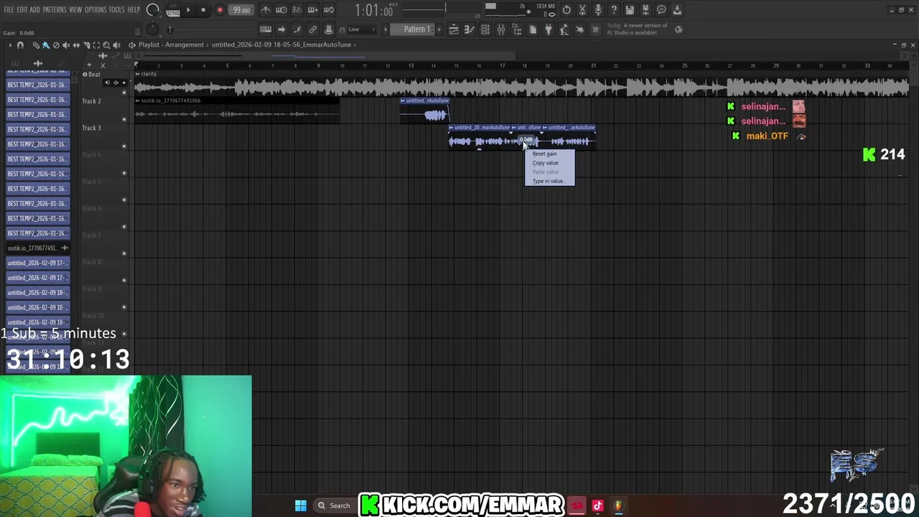The image size is (919, 517).
Task: Mute Track 2 using its dot toggle
Action: coord(124,119)
